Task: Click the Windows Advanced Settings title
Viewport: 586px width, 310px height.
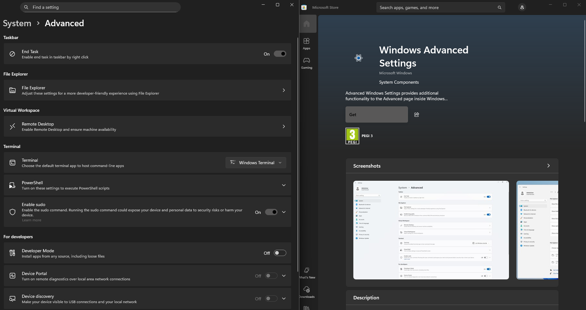Action: pyautogui.click(x=424, y=57)
